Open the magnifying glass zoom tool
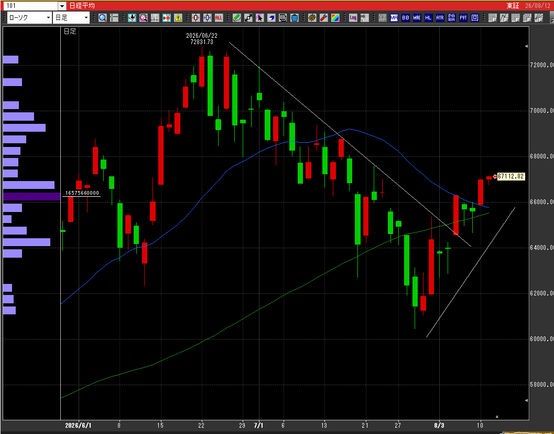This screenshot has width=554, height=434. [102, 18]
